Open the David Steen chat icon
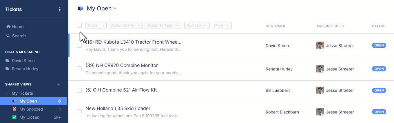Viewport: 394px width, 123px height. [7, 61]
